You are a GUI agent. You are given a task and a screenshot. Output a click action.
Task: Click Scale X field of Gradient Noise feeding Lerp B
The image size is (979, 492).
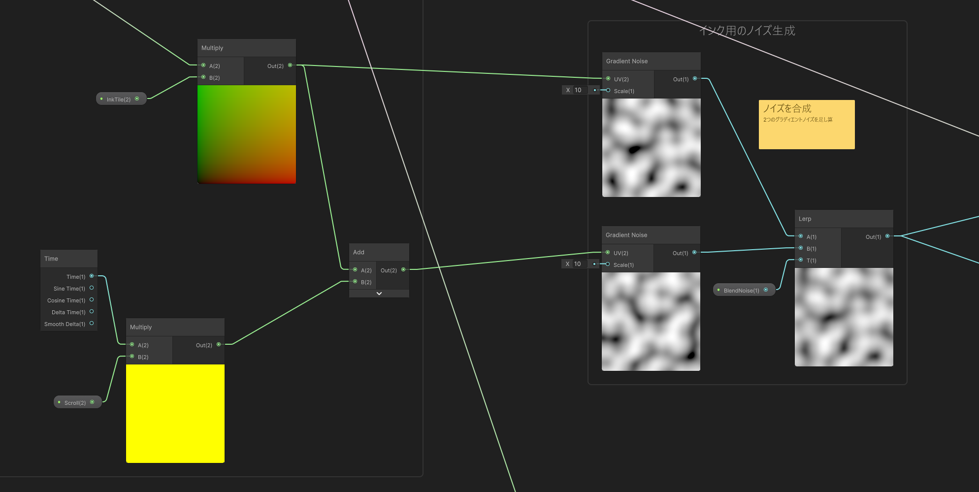coord(582,264)
